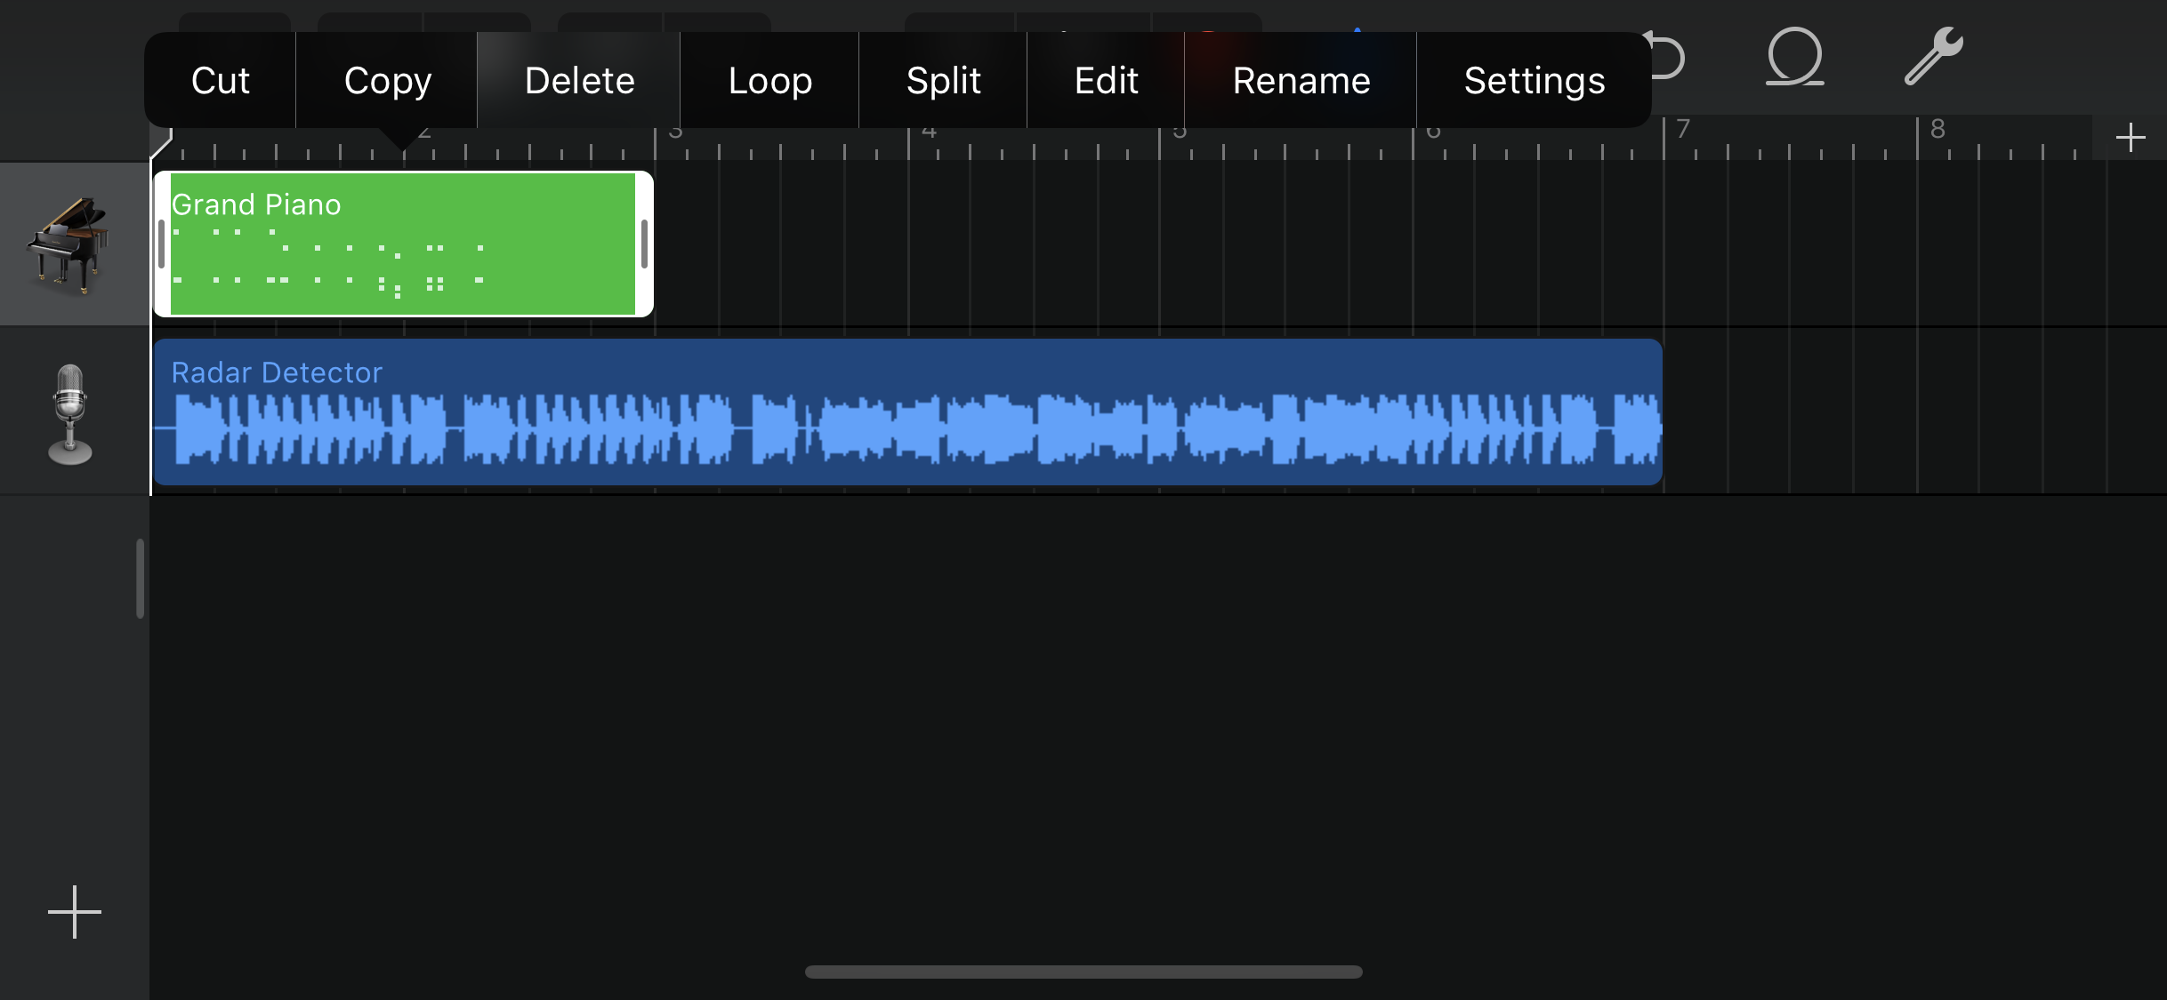This screenshot has width=2167, height=1000.
Task: Click the Delete button in toolbar
Action: tap(579, 77)
